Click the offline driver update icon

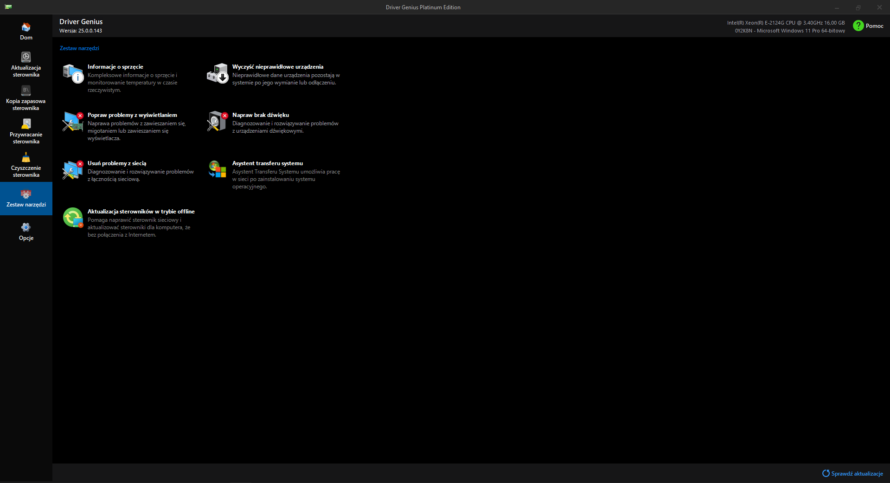pyautogui.click(x=73, y=218)
